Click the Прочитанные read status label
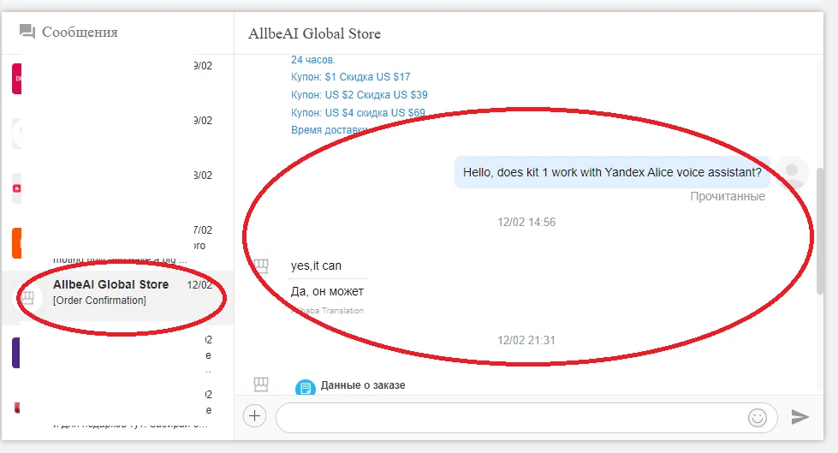The width and height of the screenshot is (838, 453). pos(728,196)
